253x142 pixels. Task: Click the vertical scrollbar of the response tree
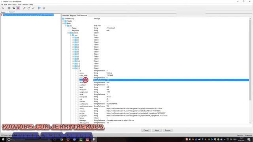click(250, 60)
